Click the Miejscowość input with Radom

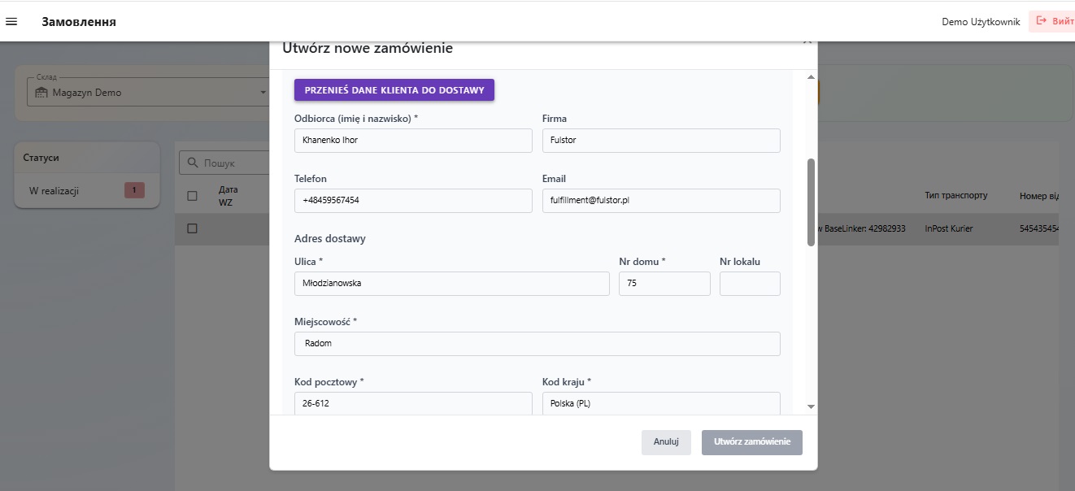pyautogui.click(x=537, y=344)
